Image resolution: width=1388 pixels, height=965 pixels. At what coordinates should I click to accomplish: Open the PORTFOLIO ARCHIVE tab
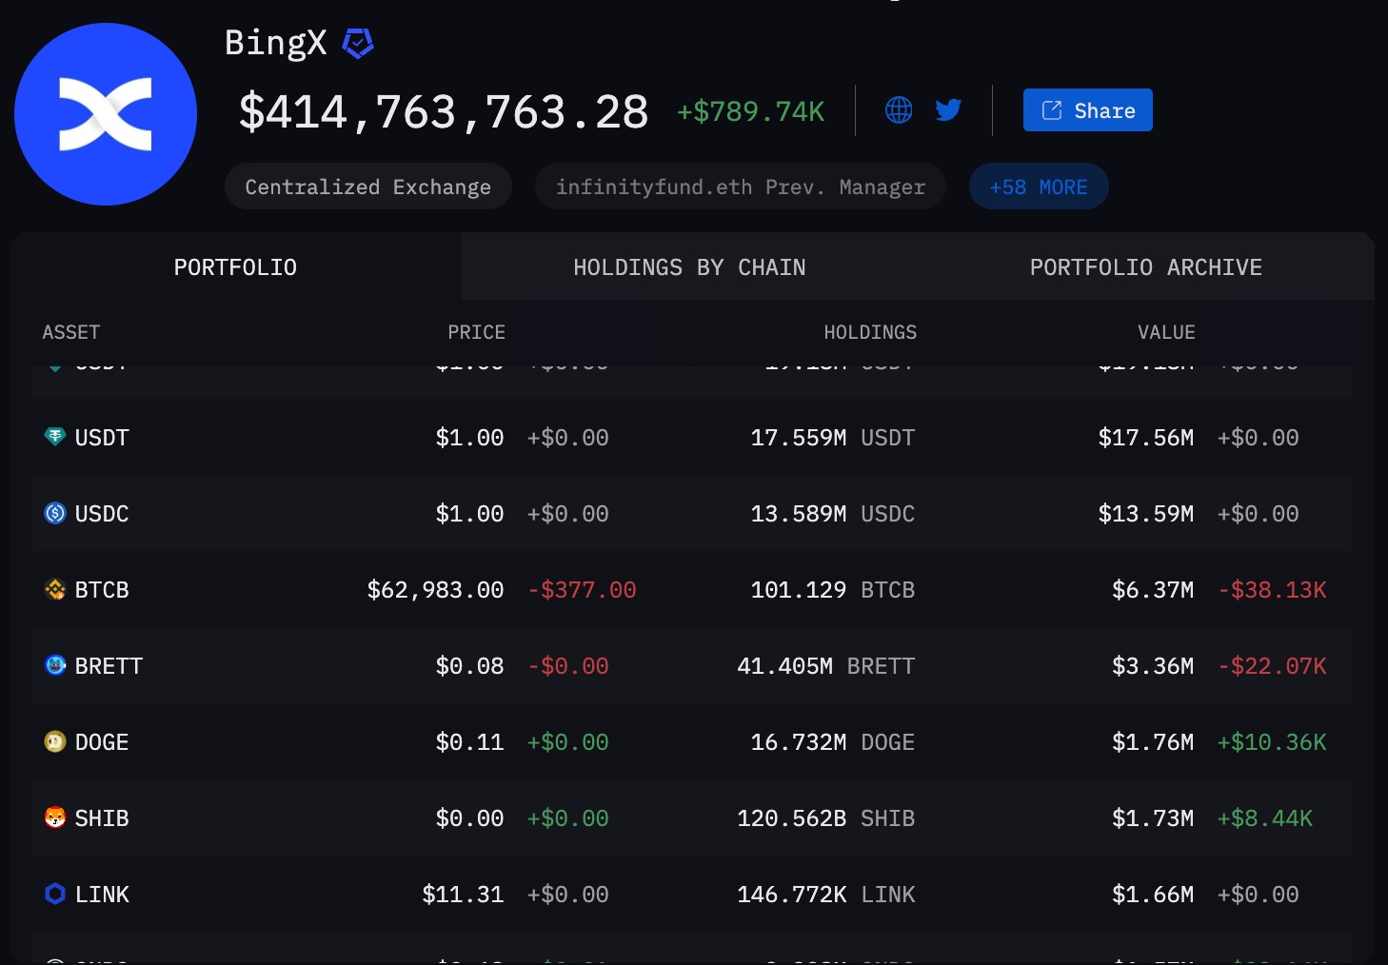1145,266
